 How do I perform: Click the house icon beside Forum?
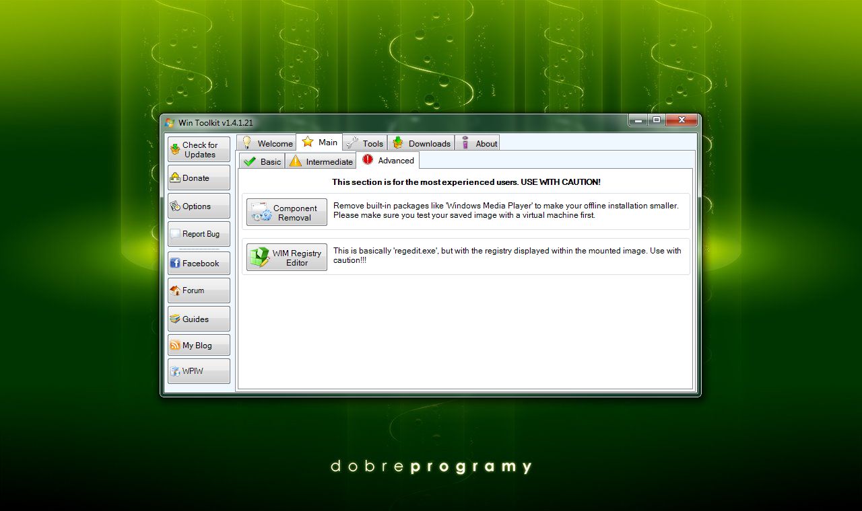pos(175,290)
